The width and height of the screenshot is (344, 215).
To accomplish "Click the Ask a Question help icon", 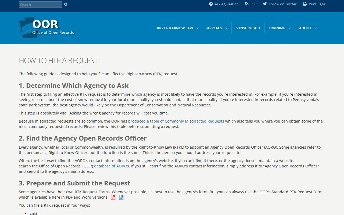I will pos(211,4).
